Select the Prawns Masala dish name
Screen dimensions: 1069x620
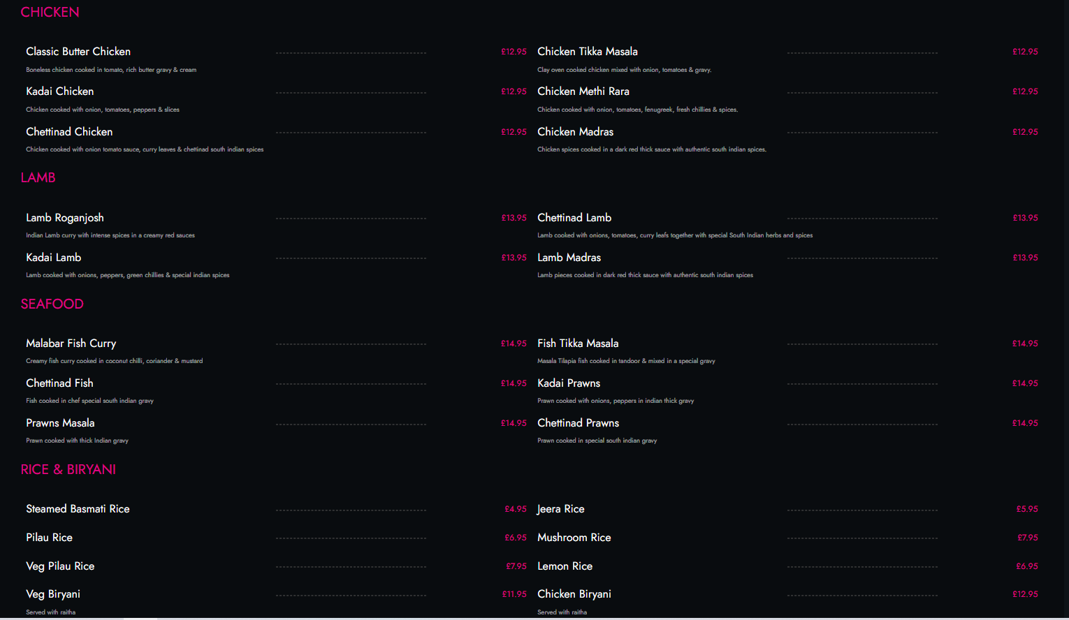click(x=60, y=423)
